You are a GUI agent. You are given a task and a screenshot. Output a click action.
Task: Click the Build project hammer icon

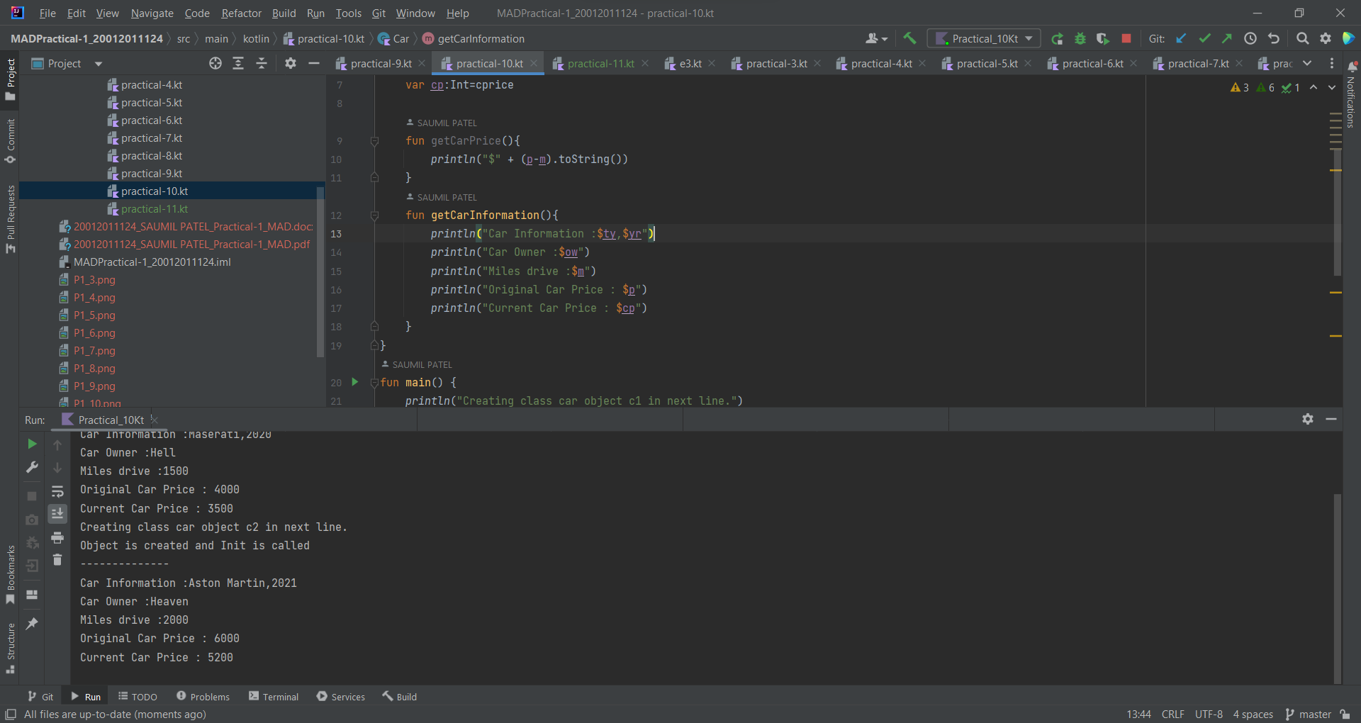click(909, 38)
